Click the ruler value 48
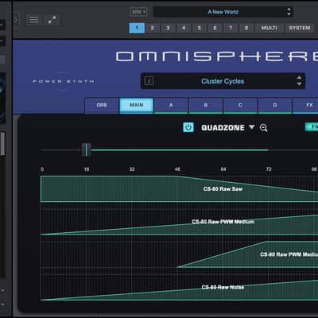Screen dimensions: 318x318 [177, 169]
